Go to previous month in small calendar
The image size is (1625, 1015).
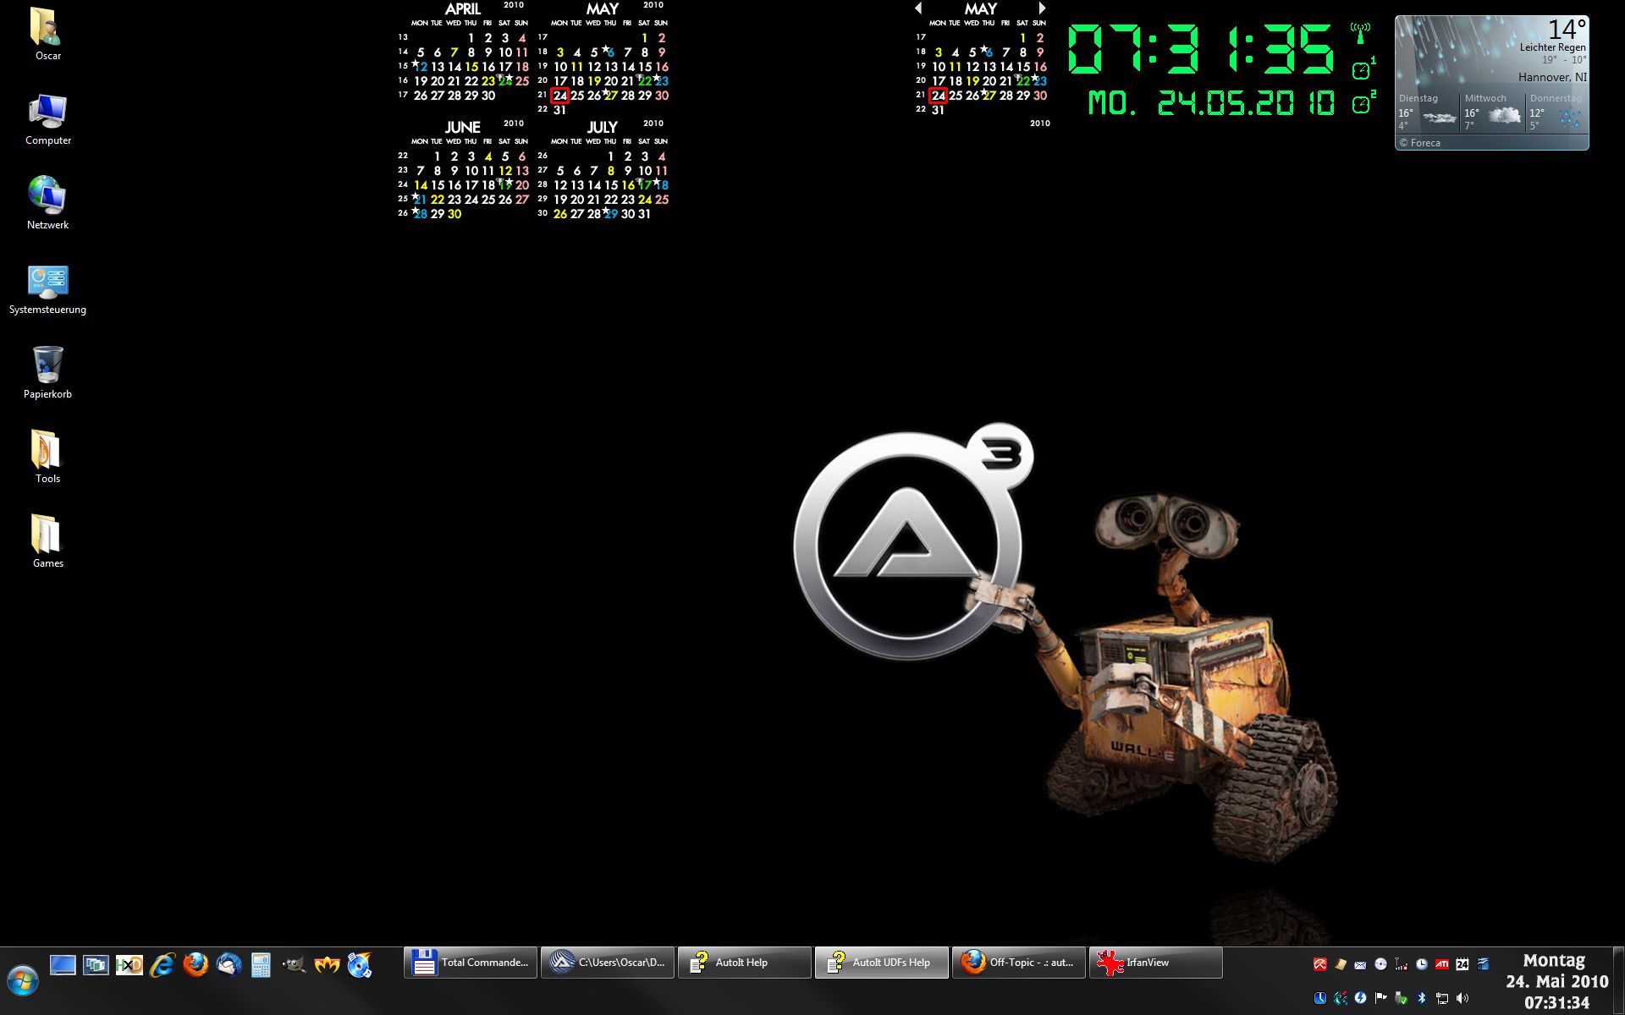click(918, 8)
